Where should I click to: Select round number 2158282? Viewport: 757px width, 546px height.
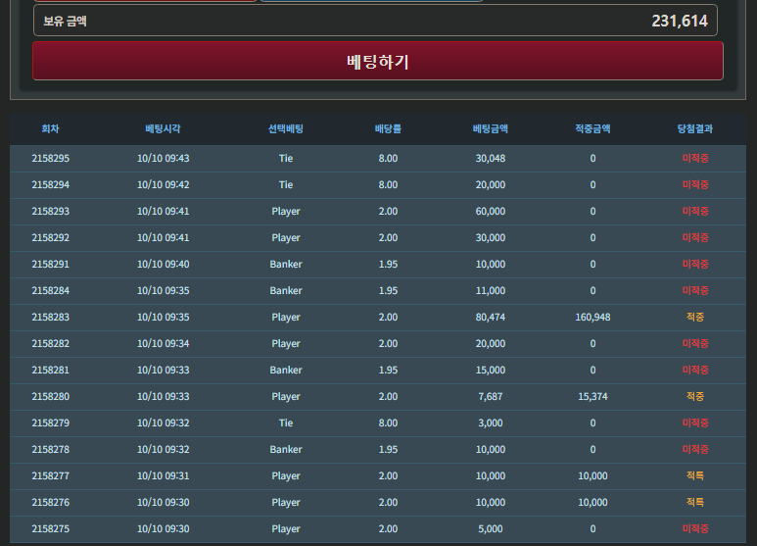coord(51,343)
